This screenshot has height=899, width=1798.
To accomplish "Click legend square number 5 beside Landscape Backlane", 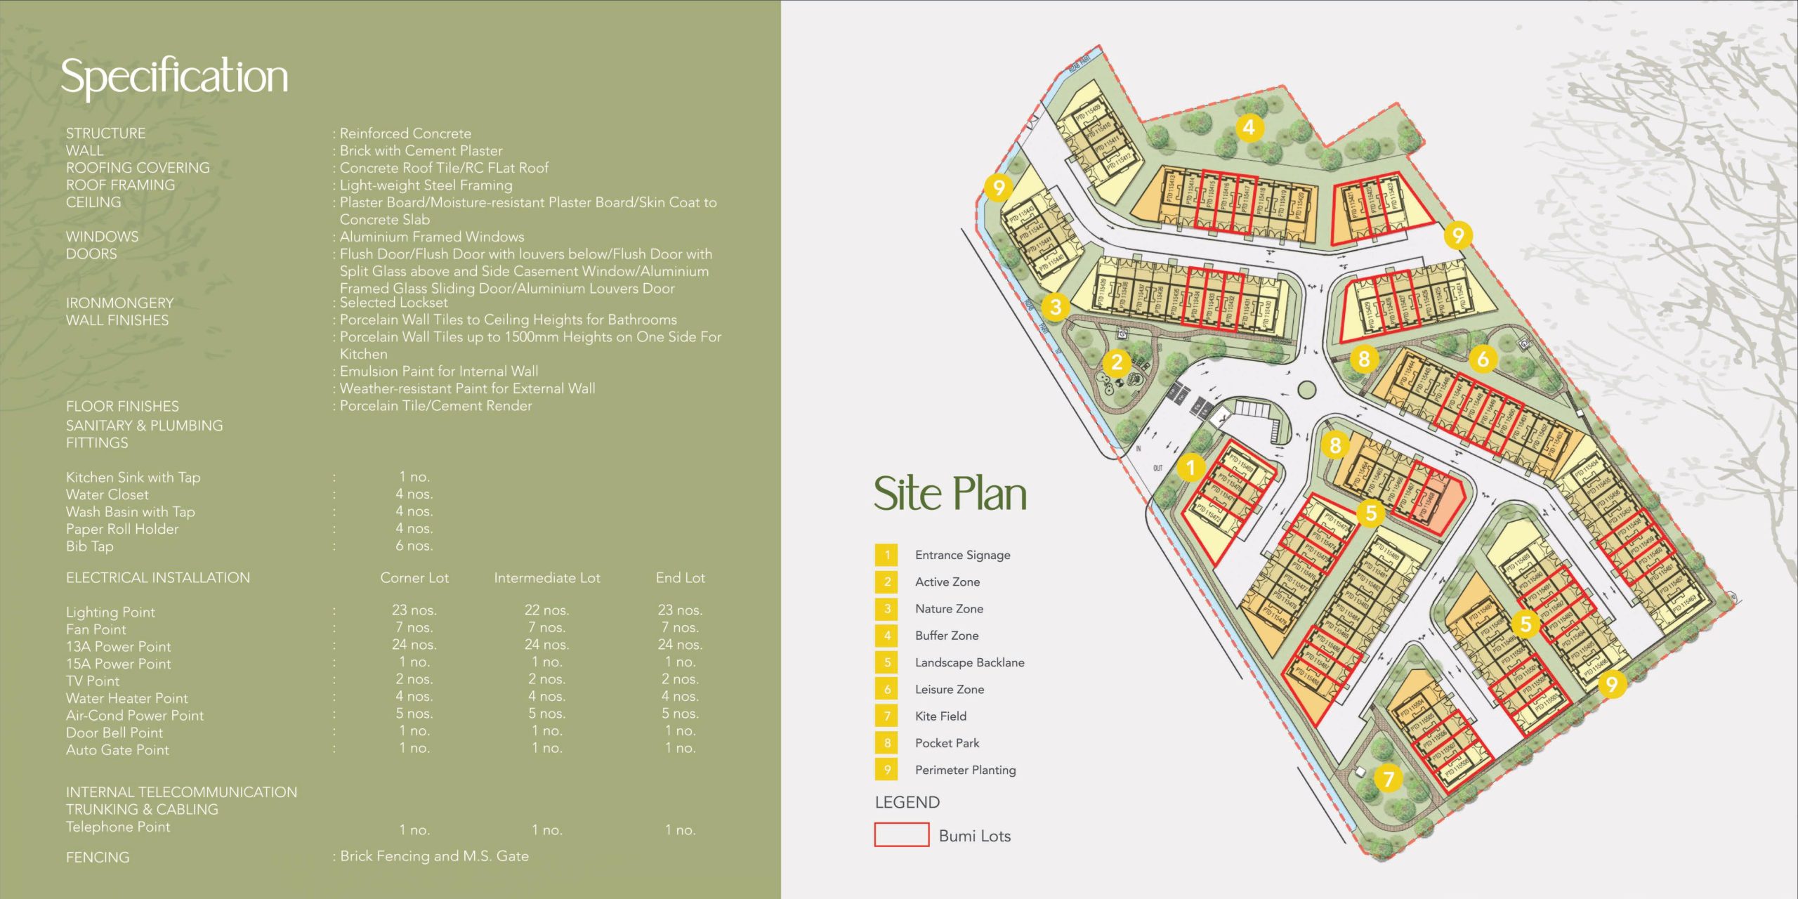I will (x=886, y=662).
